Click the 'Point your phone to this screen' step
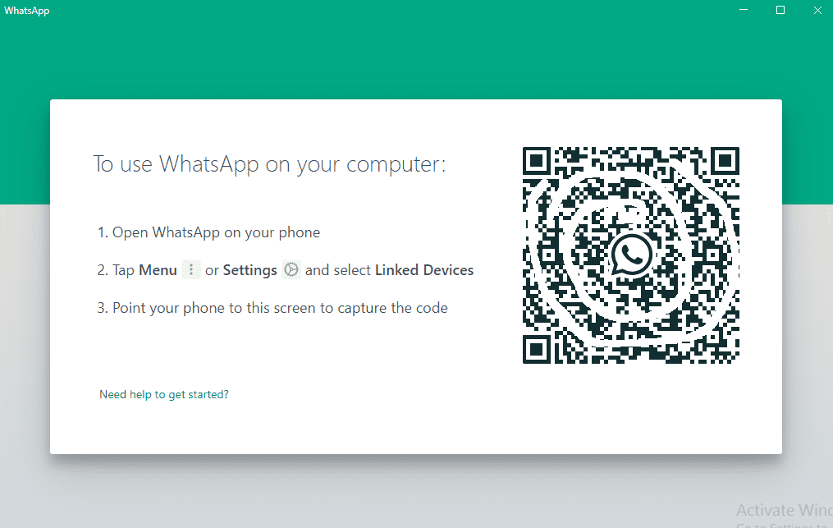The image size is (833, 528). tap(272, 309)
